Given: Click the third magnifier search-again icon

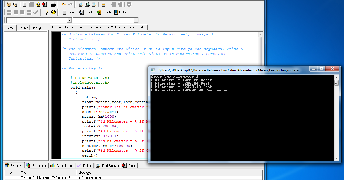Looking at the screenshot, I should coord(94,4).
